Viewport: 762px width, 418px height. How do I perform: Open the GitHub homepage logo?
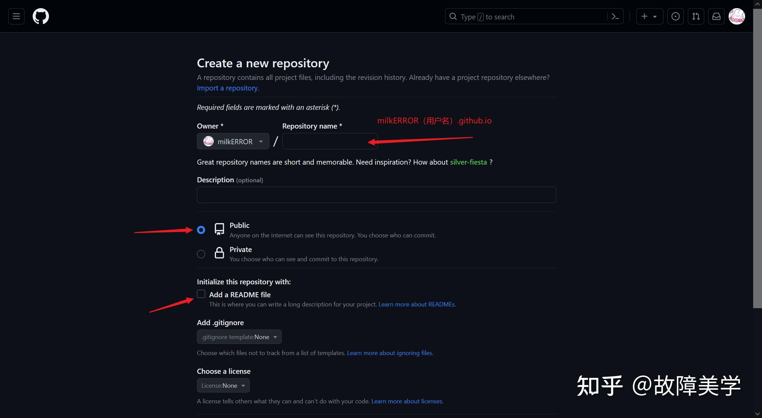point(40,16)
